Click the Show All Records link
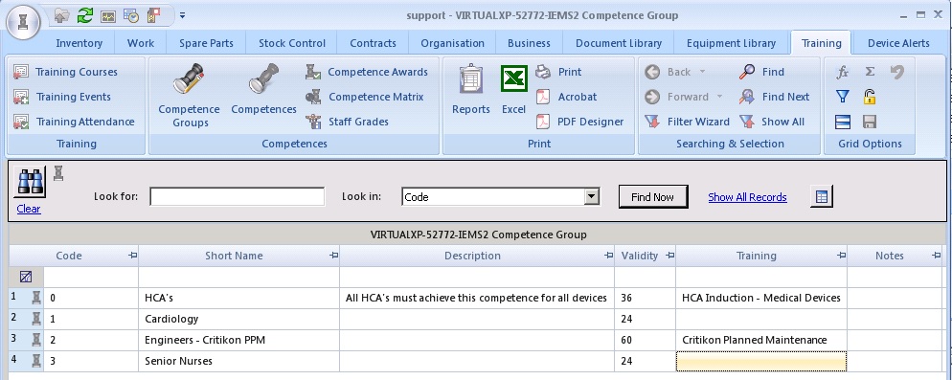The width and height of the screenshot is (952, 380). point(747,197)
